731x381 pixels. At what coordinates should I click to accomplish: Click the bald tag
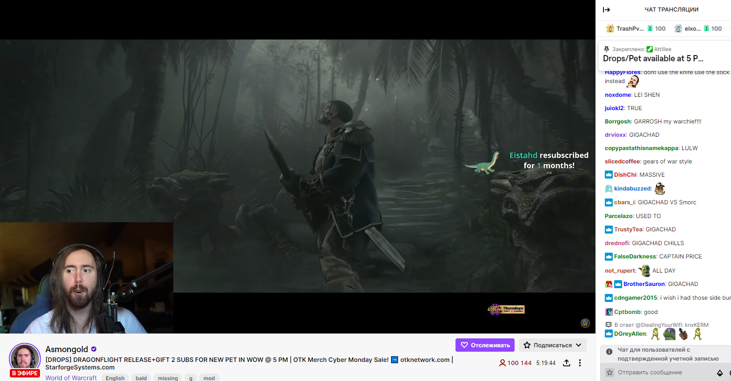coord(141,378)
